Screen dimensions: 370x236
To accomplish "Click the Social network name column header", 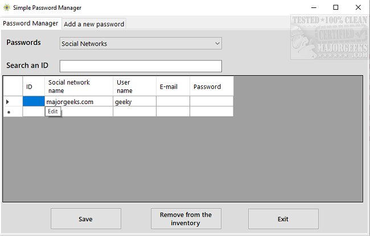I will pos(79,86).
